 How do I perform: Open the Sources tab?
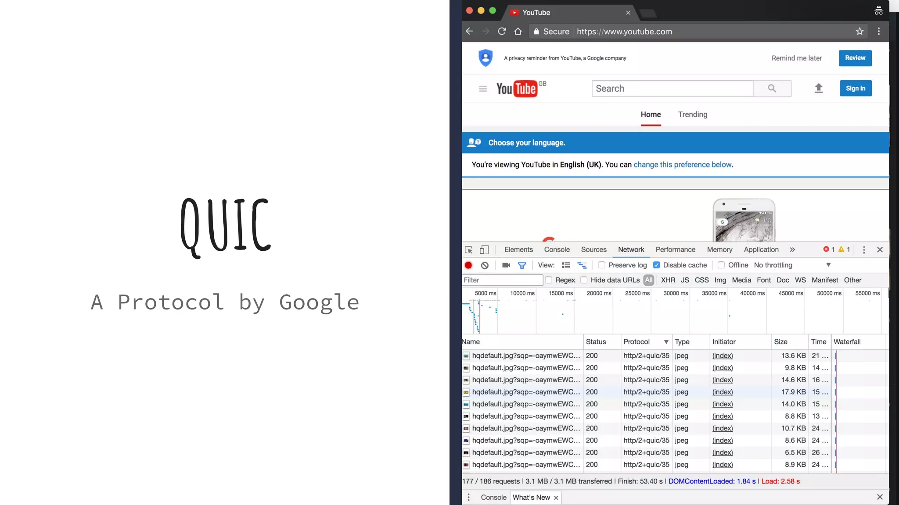click(x=593, y=249)
